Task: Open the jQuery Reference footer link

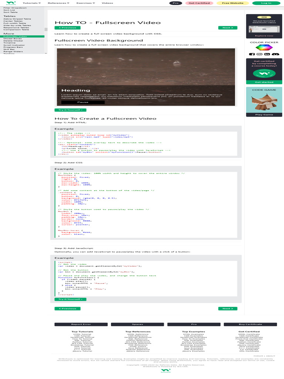Action: click(x=138, y=351)
